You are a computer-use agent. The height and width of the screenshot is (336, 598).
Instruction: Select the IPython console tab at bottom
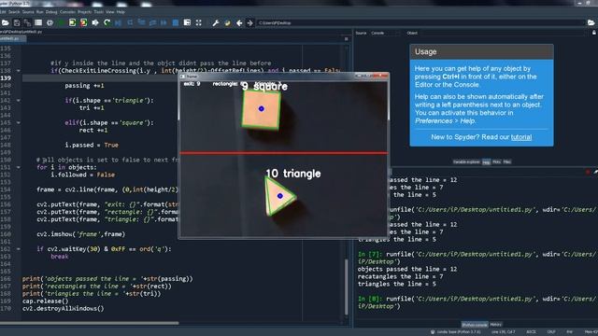475,325
